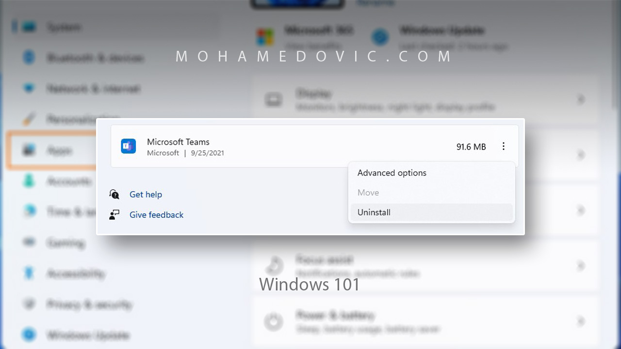Image resolution: width=621 pixels, height=349 pixels.
Task: Open the Power & battery settings card
Action: (425, 321)
